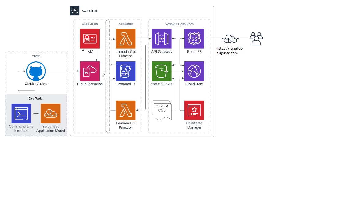
Task: Click the API Gateway icon
Action: [161, 39]
